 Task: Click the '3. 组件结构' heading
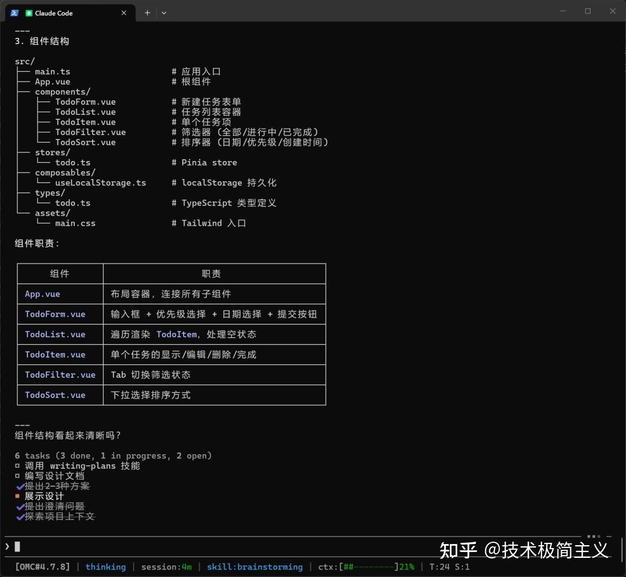42,41
